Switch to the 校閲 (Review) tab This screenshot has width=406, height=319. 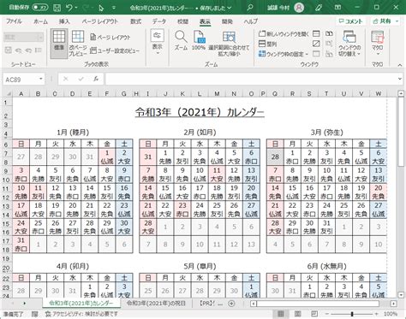coord(182,21)
